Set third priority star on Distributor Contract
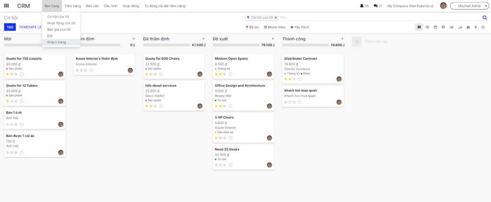The image size is (491, 202). [x=294, y=79]
